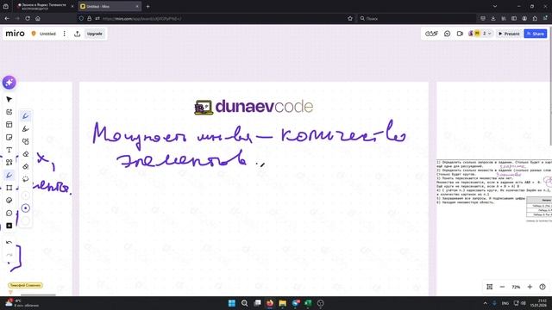
Task: Start a video call with camera icon
Action: 460,34
